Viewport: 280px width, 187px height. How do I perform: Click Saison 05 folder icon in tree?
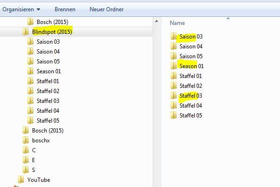tap(30, 61)
